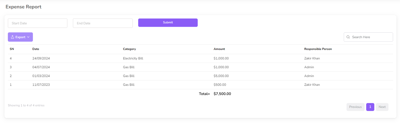
Task: Select the Electricity Bill category cell
Action: pos(133,58)
